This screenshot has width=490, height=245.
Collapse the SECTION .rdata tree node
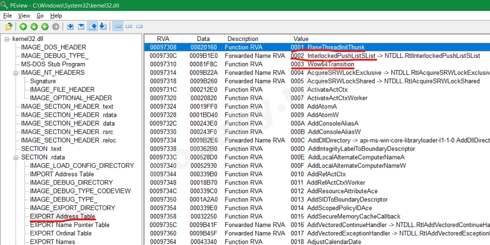(x=16, y=157)
